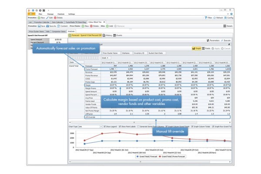
Task: Click right arrow of grid scrollbar
Action: click(x=230, y=122)
